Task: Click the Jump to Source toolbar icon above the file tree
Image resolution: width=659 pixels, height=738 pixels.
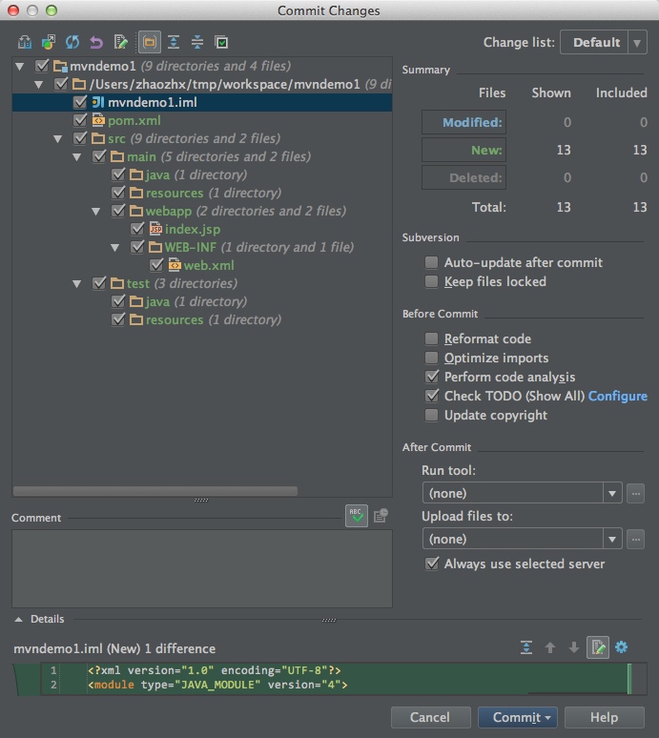Action: tap(120, 42)
